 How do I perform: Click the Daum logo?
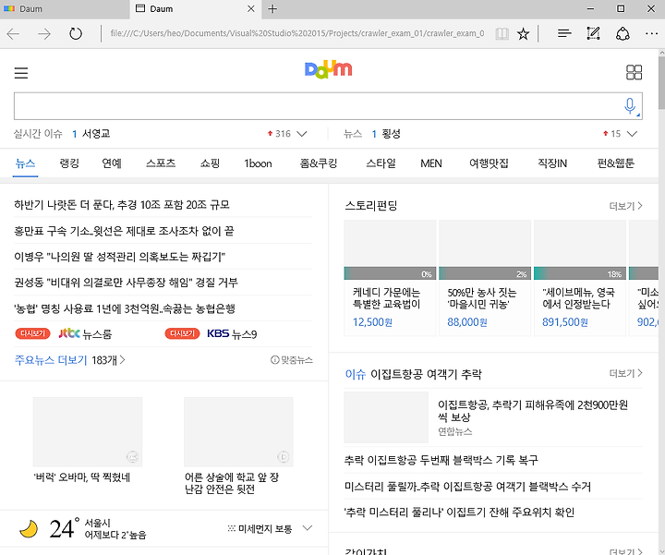(328, 69)
